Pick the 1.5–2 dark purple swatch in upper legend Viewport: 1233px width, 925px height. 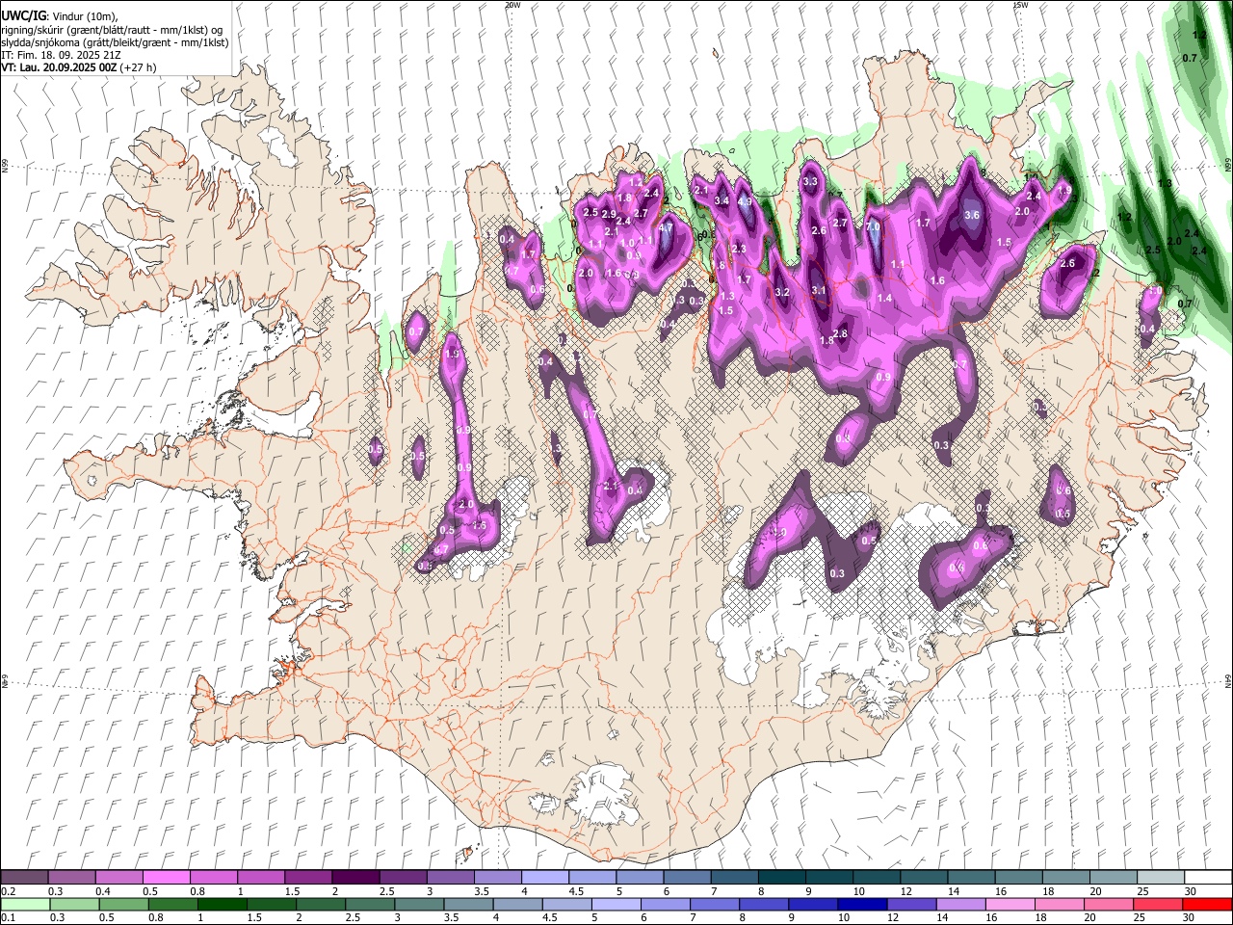(307, 878)
